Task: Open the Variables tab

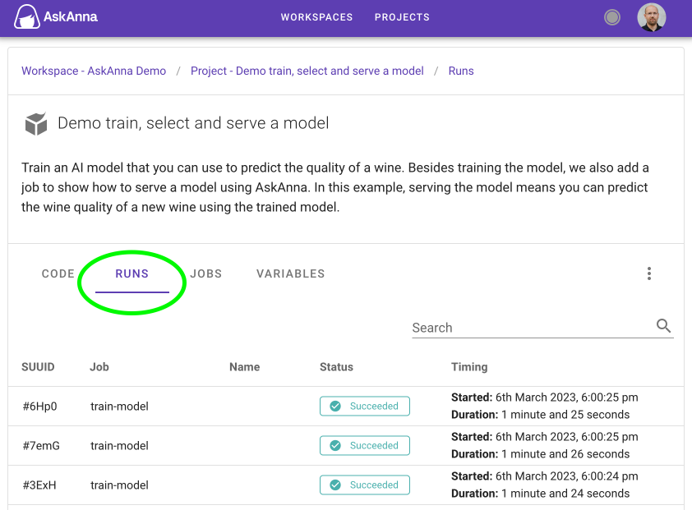Action: point(290,273)
